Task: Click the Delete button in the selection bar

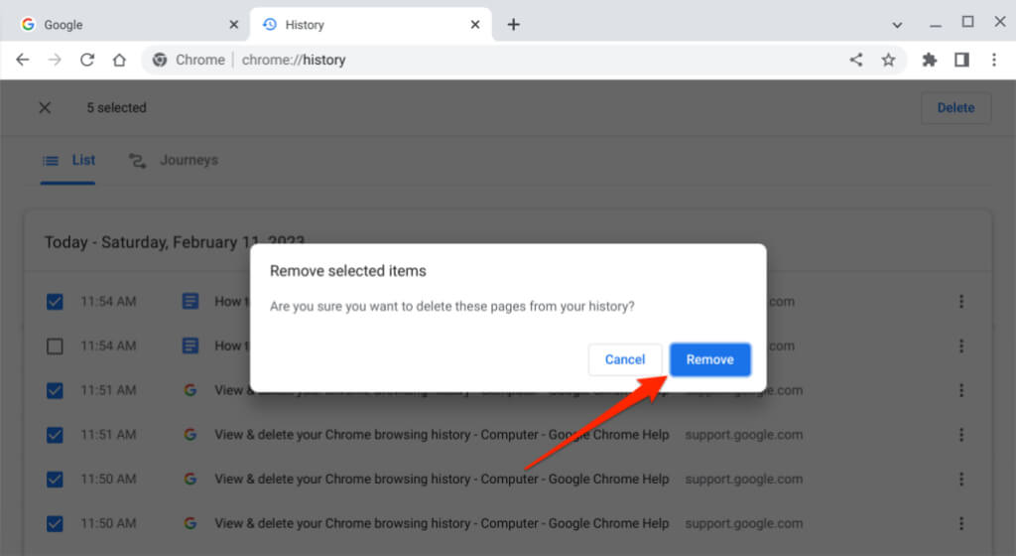Action: [x=955, y=107]
